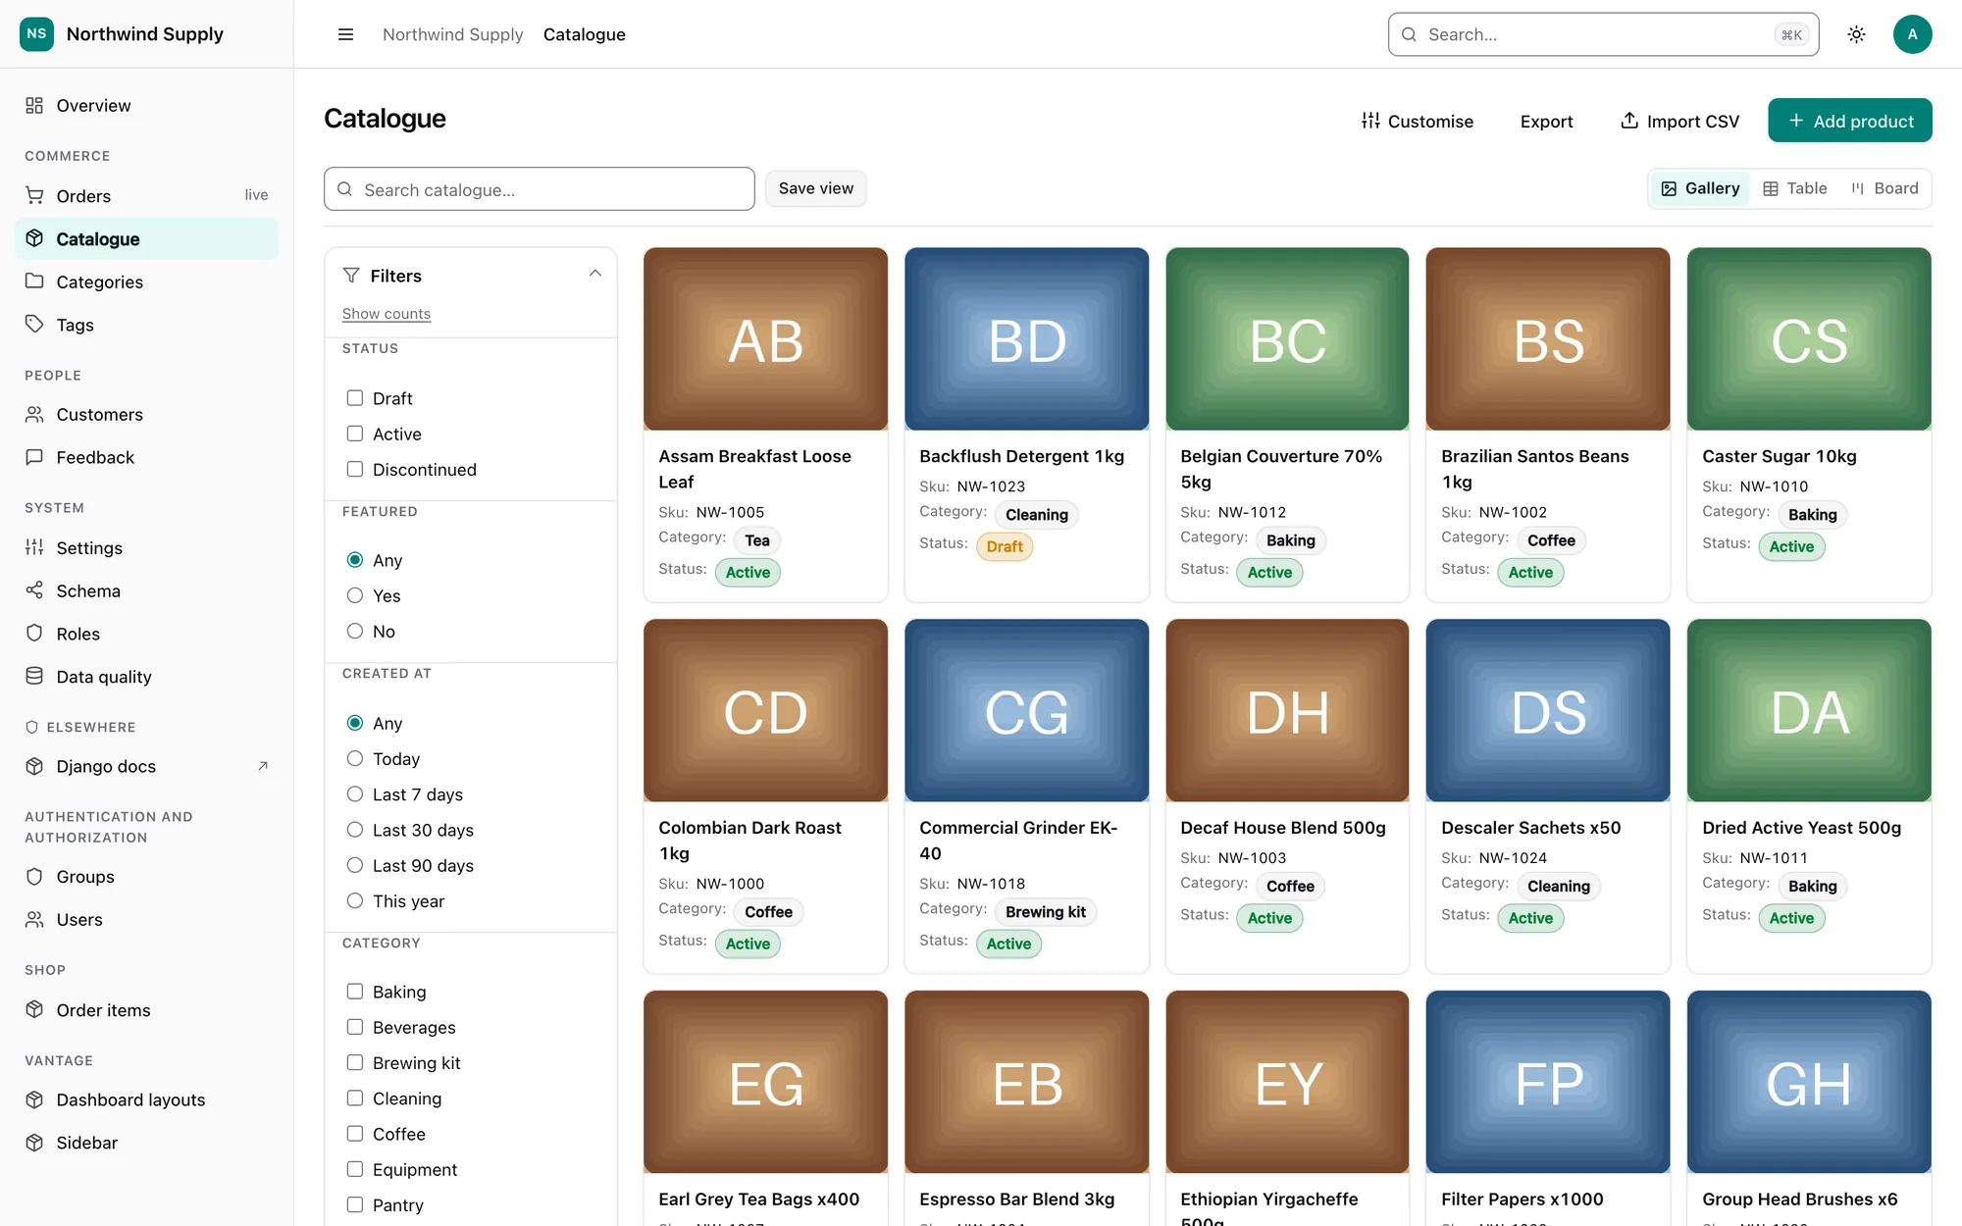Click the Import CSV button
The height and width of the screenshot is (1226, 1962).
coord(1679,121)
